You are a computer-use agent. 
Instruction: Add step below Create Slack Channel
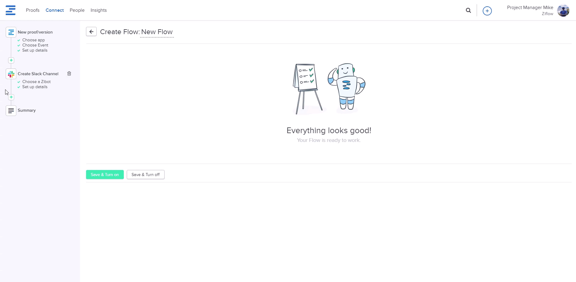[11, 97]
